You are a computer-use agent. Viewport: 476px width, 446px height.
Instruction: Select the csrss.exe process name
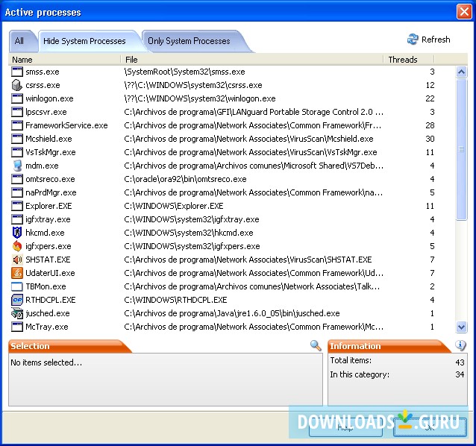point(43,85)
